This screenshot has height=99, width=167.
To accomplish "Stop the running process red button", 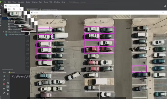I will pos(4,84).
